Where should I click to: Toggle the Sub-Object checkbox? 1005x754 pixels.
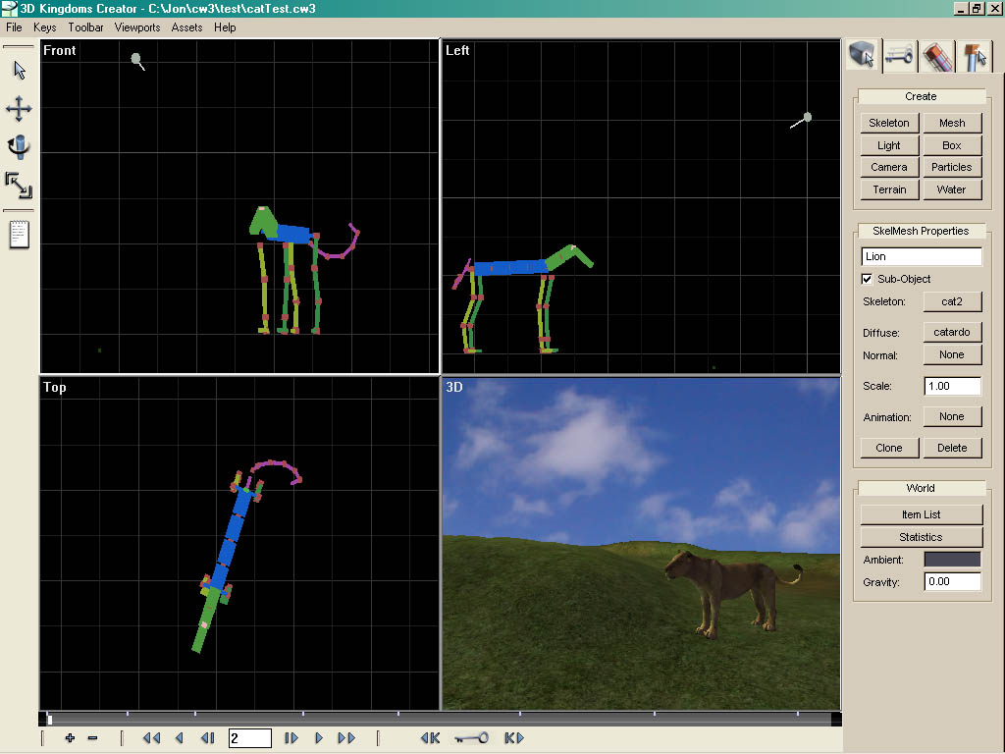coord(867,279)
